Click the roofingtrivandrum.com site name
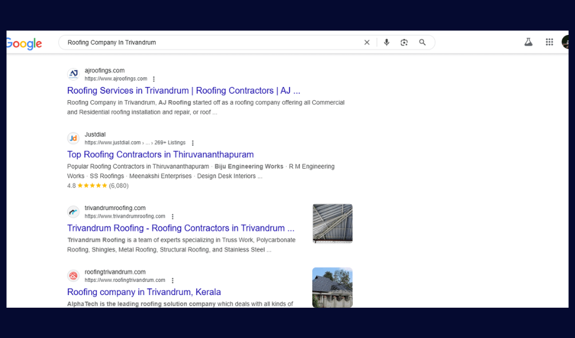This screenshot has width=575, height=338. (x=115, y=272)
